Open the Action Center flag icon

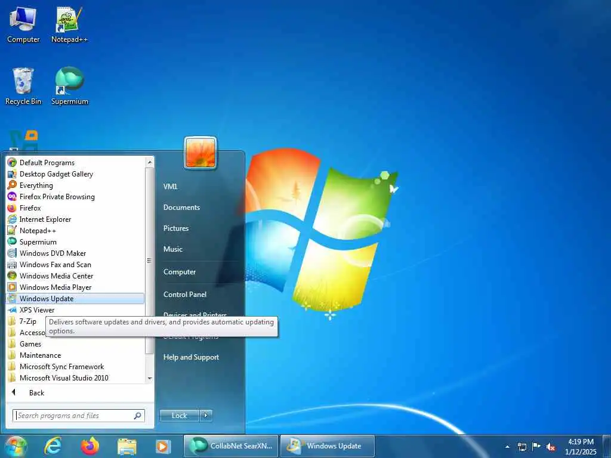(536, 446)
